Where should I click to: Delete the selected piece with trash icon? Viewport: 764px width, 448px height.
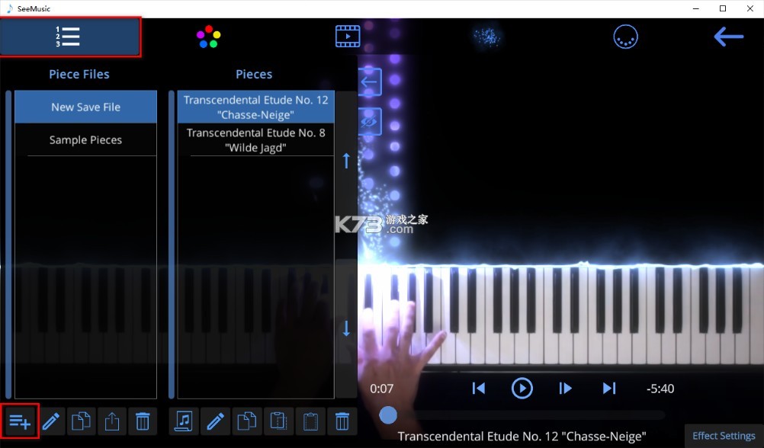click(342, 421)
